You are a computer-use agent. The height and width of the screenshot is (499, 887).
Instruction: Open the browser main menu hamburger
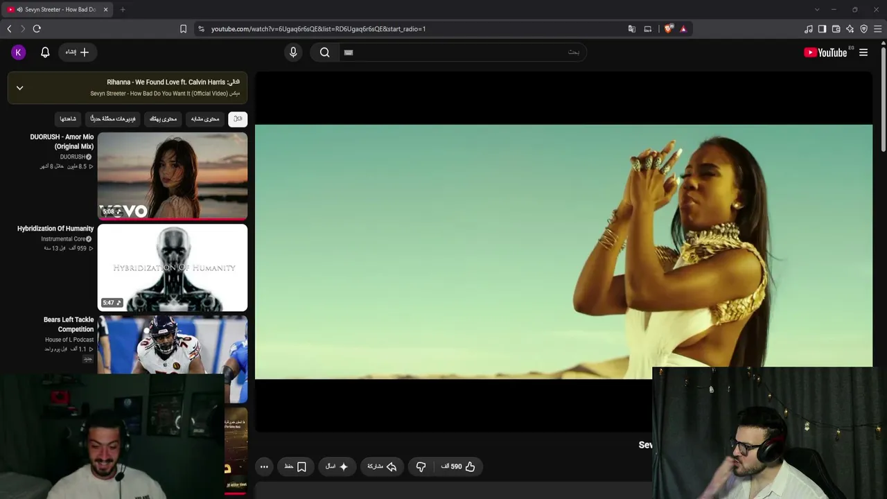pyautogui.click(x=878, y=28)
